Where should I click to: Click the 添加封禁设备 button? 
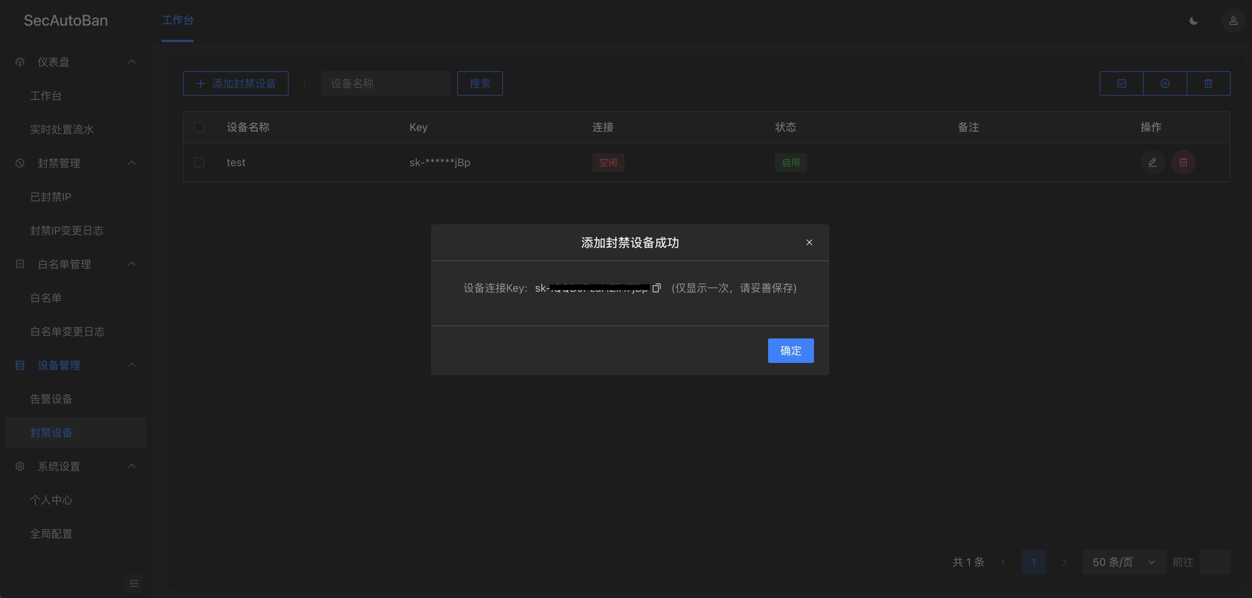236,83
